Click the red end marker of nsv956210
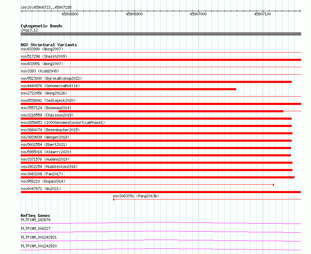311x254 pixels. click(274, 185)
